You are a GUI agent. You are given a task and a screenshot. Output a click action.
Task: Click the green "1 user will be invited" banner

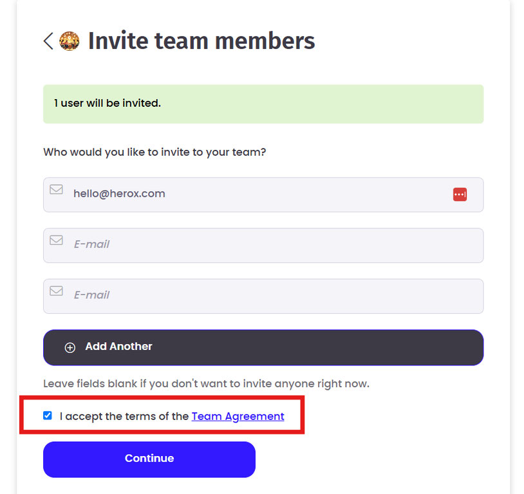263,104
